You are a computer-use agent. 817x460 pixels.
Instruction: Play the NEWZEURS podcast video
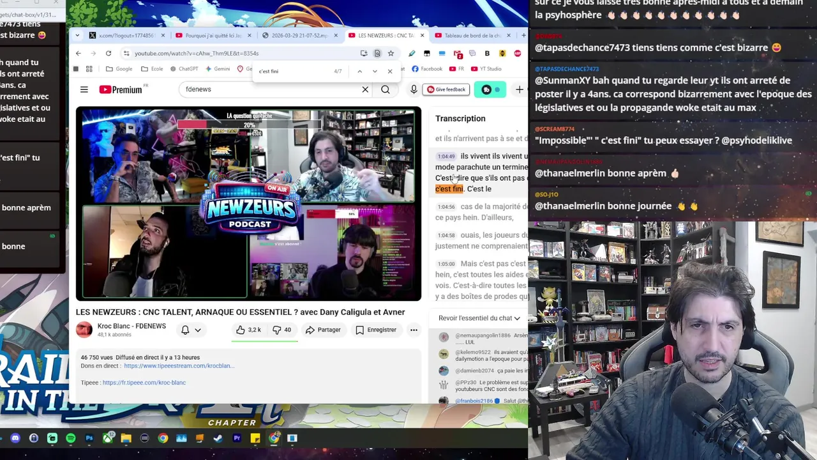click(x=248, y=204)
